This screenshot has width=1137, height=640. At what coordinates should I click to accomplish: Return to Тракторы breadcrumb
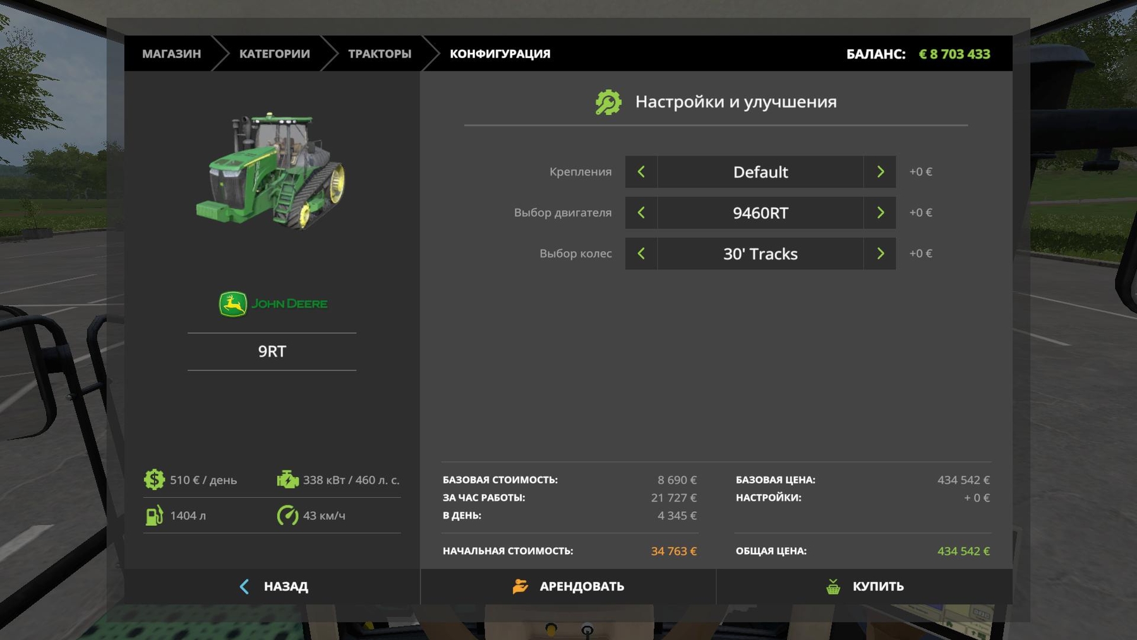(x=379, y=54)
